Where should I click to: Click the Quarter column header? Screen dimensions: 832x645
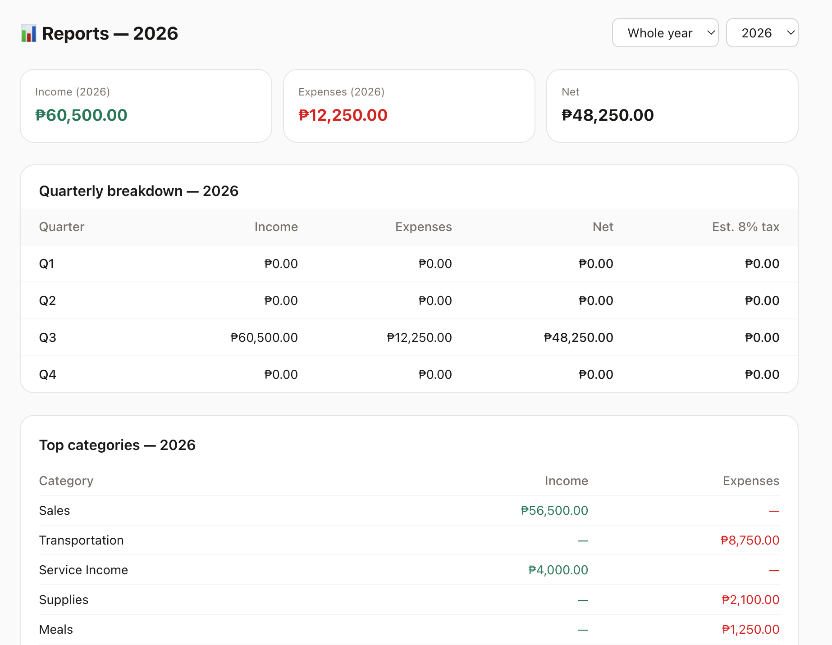coord(62,227)
